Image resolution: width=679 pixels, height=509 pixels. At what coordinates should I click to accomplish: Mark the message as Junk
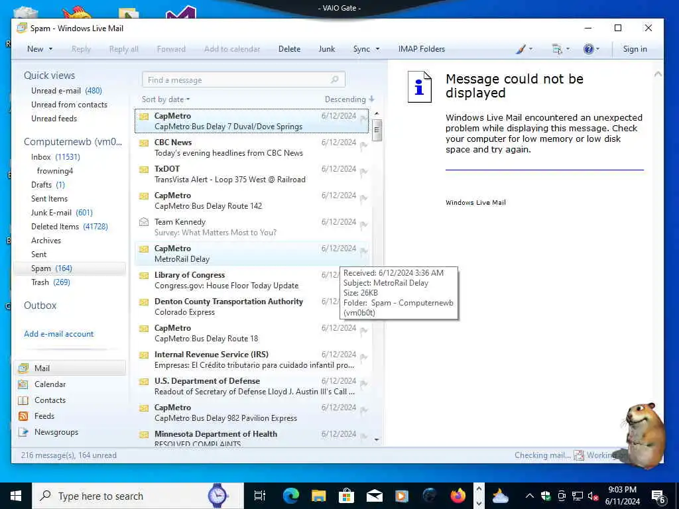pyautogui.click(x=326, y=49)
